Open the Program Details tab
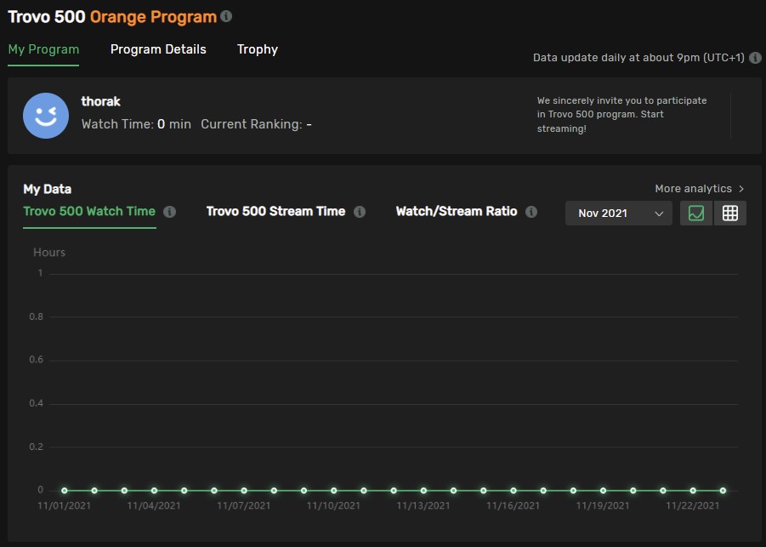The width and height of the screenshot is (766, 547). [158, 49]
